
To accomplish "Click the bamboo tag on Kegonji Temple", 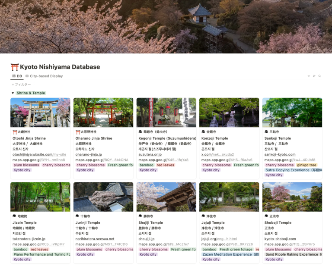I will coord(146,165).
